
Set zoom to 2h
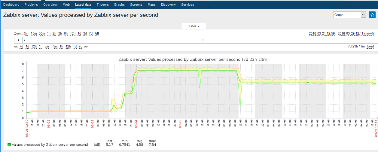[x=54, y=34]
